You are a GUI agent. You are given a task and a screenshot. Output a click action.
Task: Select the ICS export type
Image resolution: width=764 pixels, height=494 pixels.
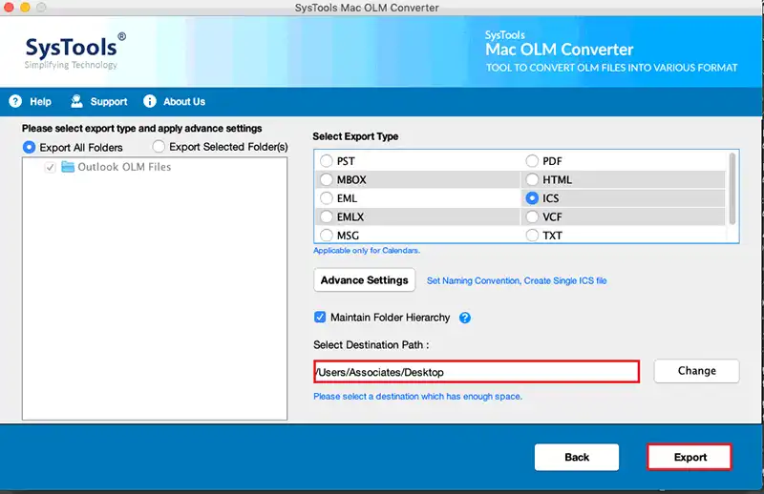coord(532,198)
